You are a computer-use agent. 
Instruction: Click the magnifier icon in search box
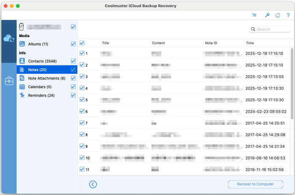[x=253, y=29]
